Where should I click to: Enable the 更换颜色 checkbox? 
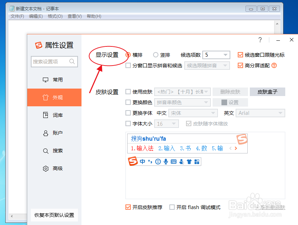pos(128,102)
